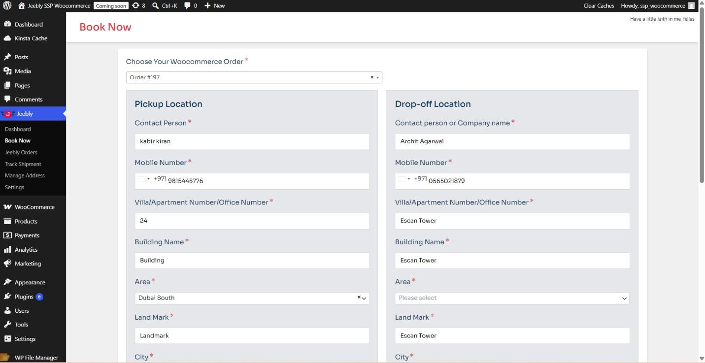Viewport: 705px width, 363px height.
Task: Click the comments bubble icon in admin bar
Action: click(x=187, y=6)
